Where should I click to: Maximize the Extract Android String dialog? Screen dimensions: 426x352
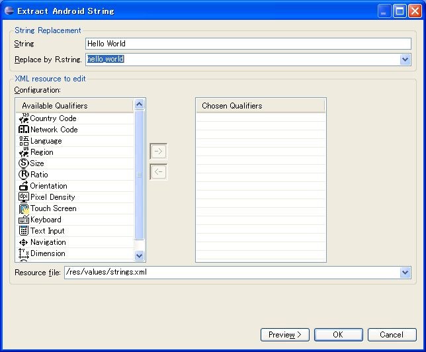[x=400, y=11]
